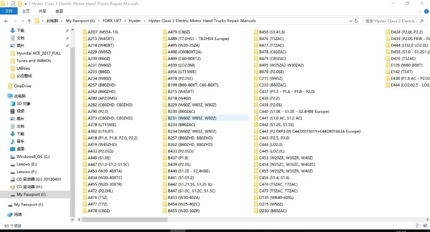
Task: Select folder B495 (W25ZA2-W30ZA2)
Action: coord(279,65)
